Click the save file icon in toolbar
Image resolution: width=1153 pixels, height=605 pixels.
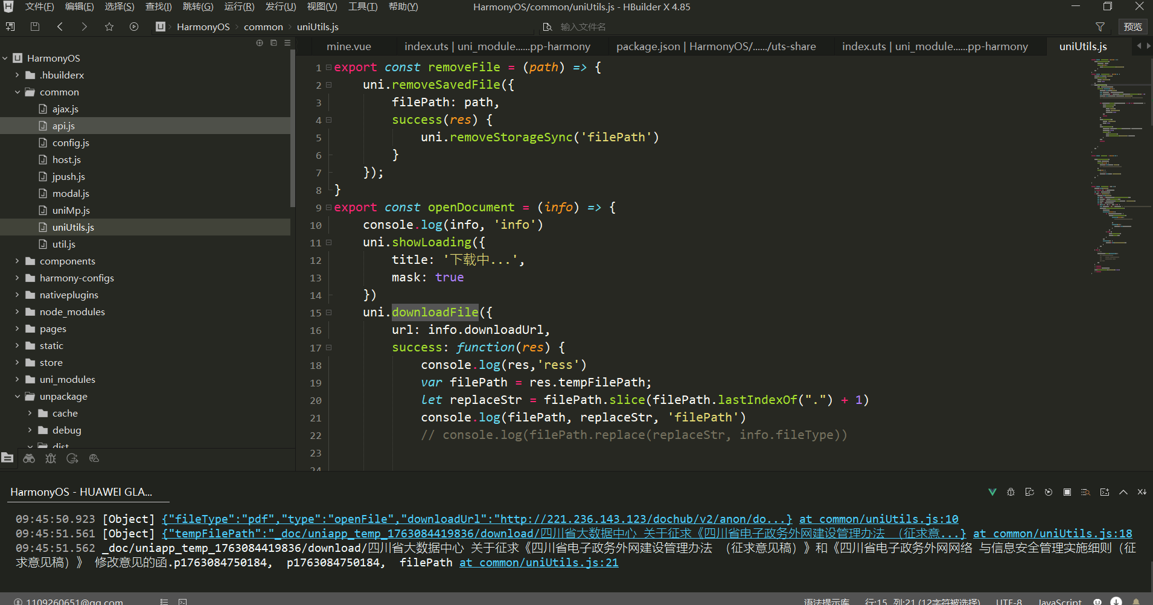tap(35, 27)
